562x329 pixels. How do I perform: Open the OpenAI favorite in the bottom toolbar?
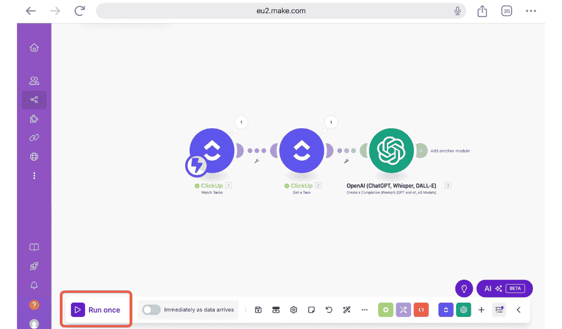(x=463, y=310)
